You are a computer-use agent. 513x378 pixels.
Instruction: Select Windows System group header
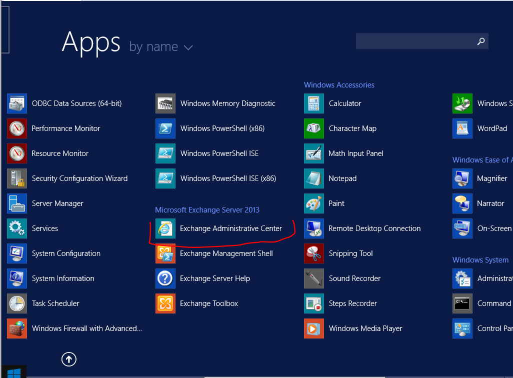(480, 260)
